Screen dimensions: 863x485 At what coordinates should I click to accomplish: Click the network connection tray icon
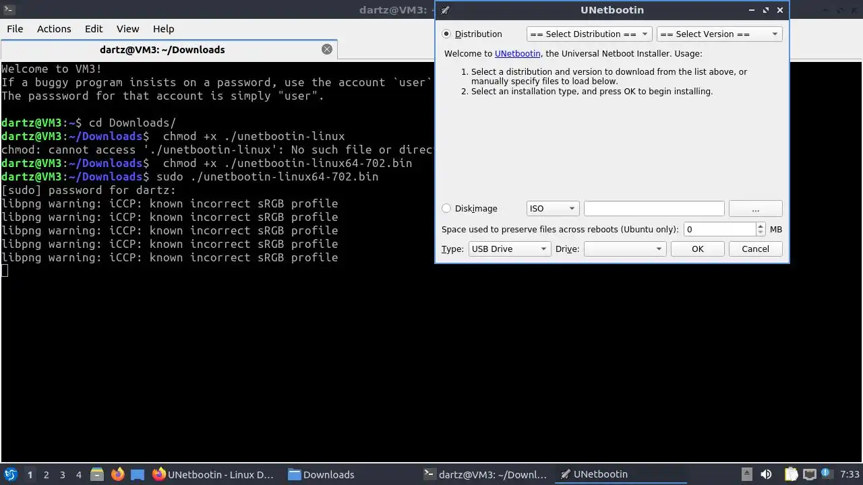tap(810, 474)
